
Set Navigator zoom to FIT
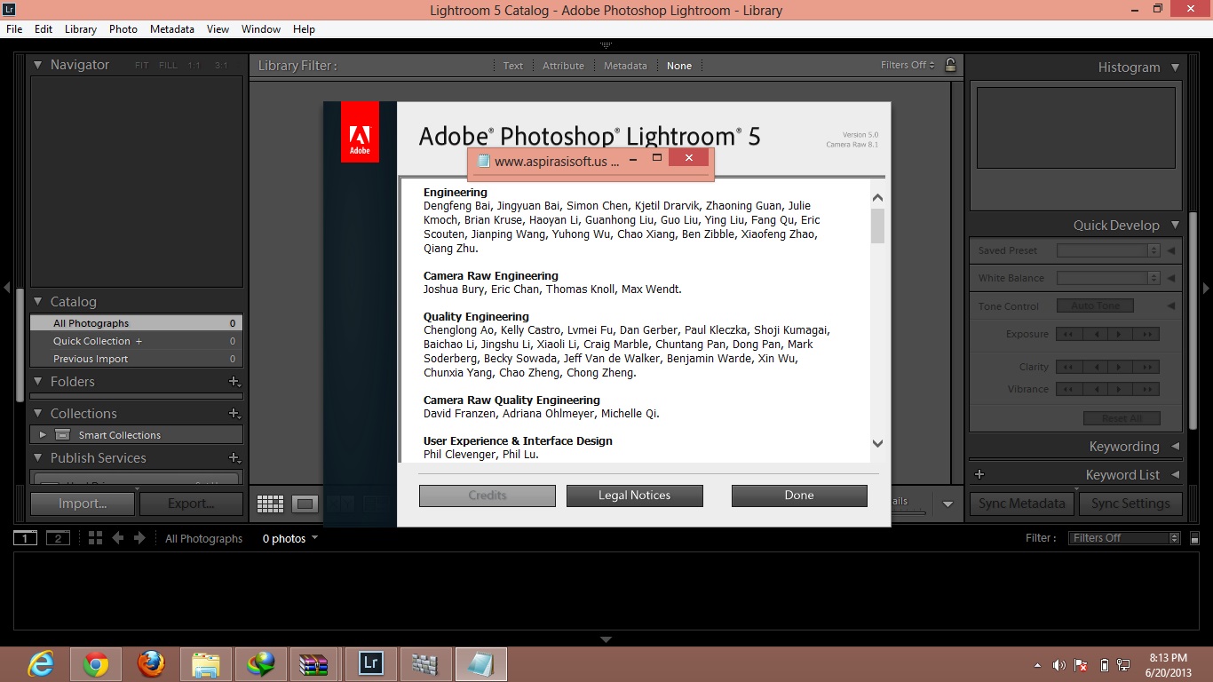coord(142,66)
